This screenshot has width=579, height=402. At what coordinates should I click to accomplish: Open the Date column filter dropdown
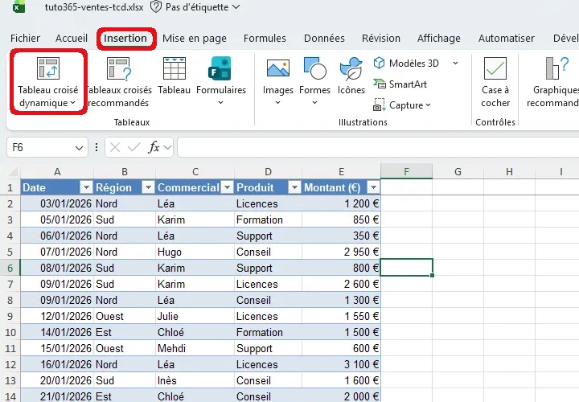click(x=86, y=187)
